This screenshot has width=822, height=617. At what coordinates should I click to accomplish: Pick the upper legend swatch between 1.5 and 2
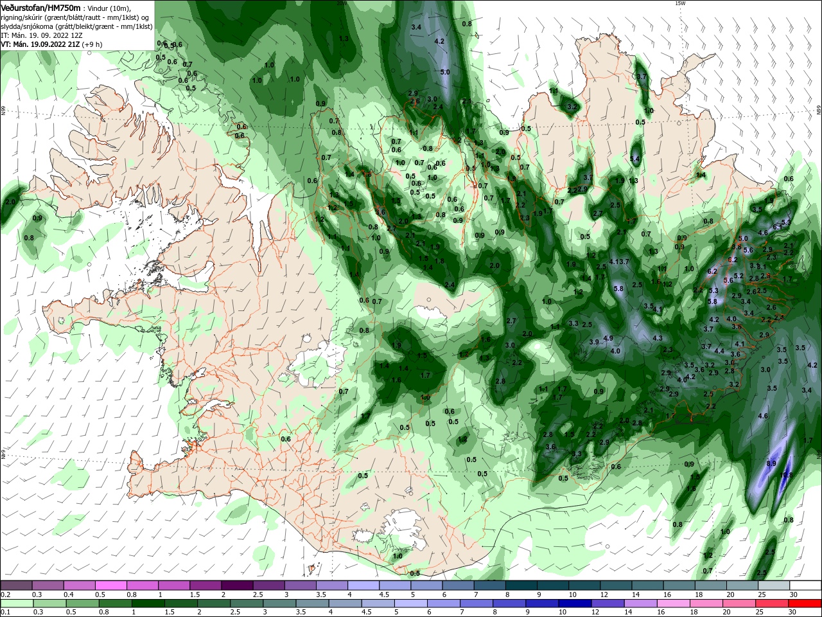(x=205, y=586)
